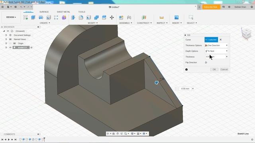Click the Save icon in title toolbar
255x143 pixels.
tap(16, 7)
